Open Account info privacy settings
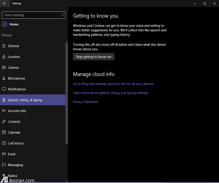 [17, 111]
